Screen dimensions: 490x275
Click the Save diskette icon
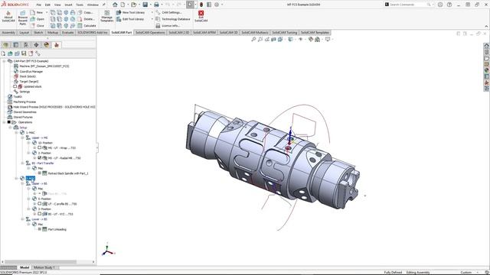[145, 5]
